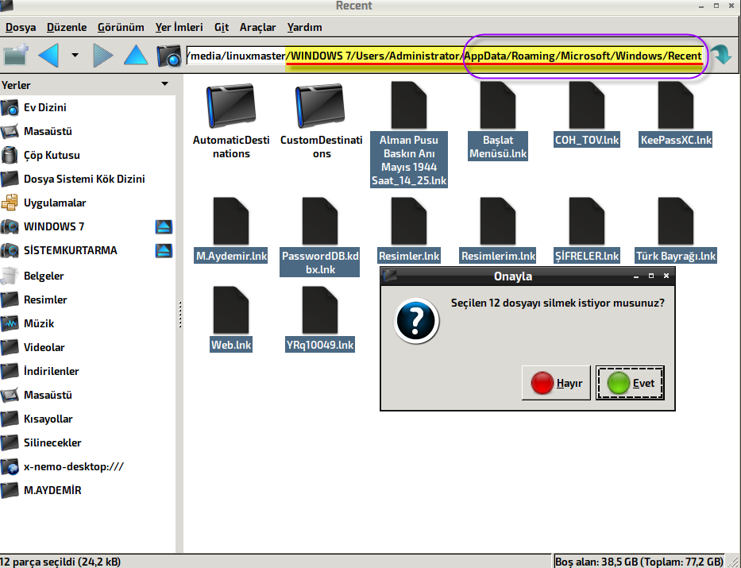Click the location path input field

tap(445, 56)
